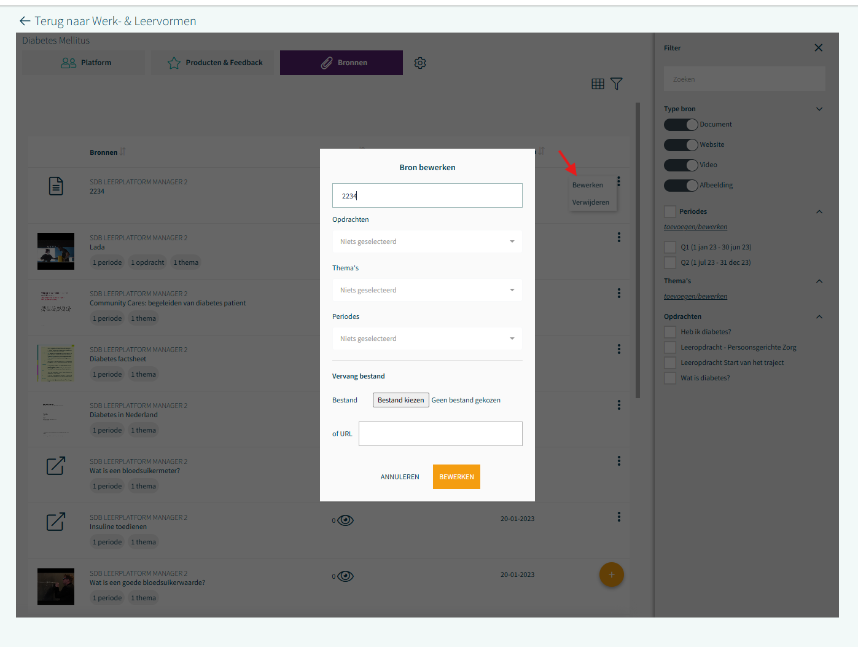
Task: Close the Filter panel
Action: 818,48
